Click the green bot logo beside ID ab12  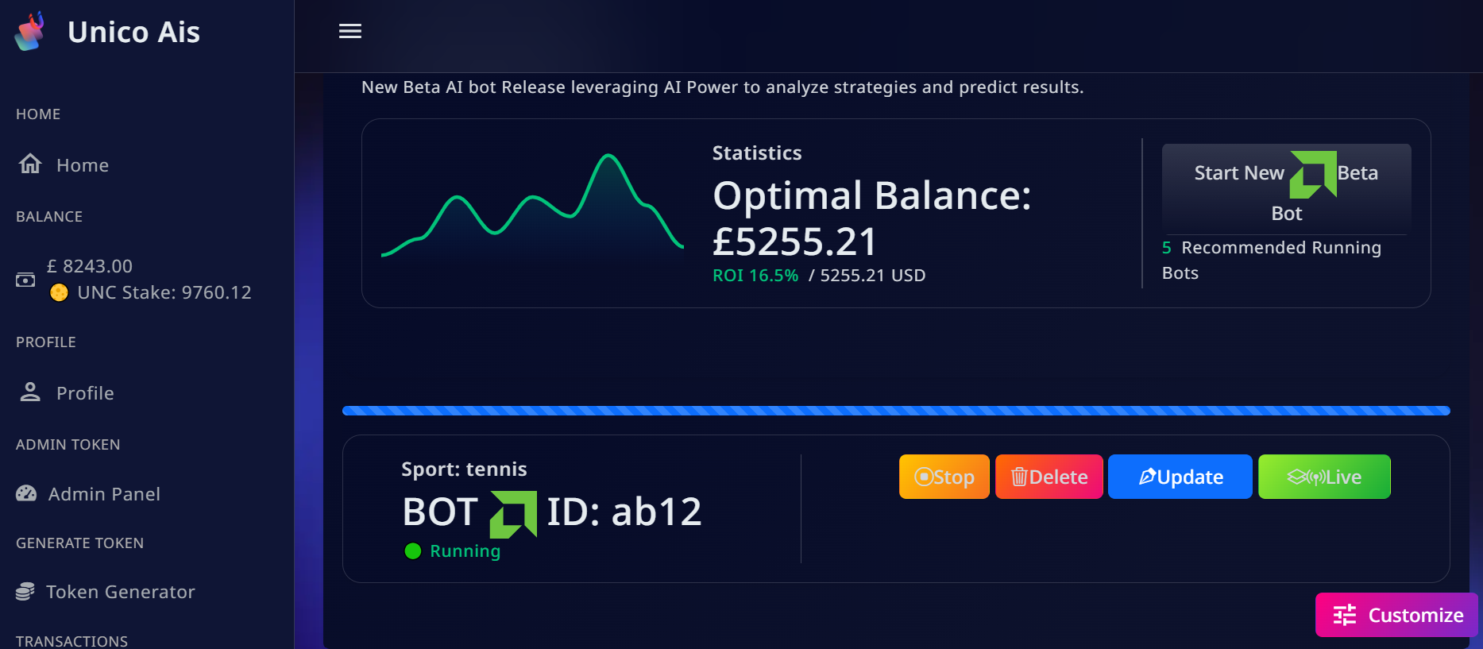click(513, 513)
